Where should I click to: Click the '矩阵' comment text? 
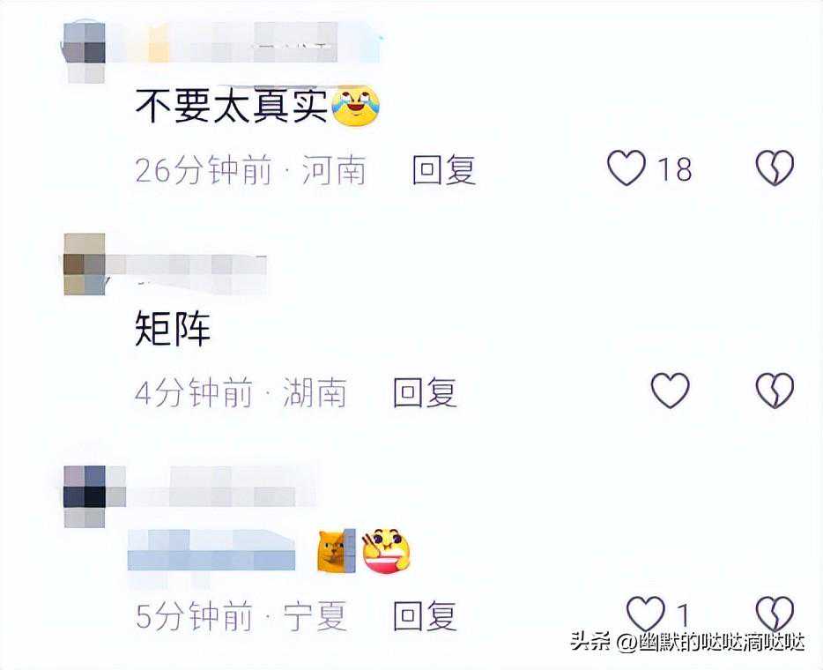coord(172,329)
